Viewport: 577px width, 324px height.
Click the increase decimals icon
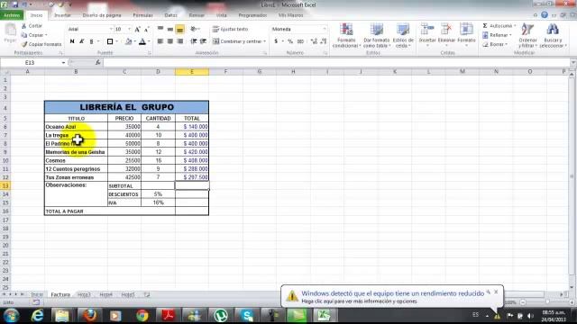click(x=314, y=41)
